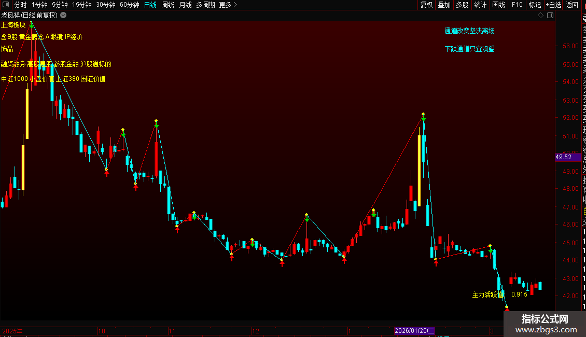Screen dimensions: 586x337
Task: Select the 周线 weekly period tab
Action: (x=168, y=5)
